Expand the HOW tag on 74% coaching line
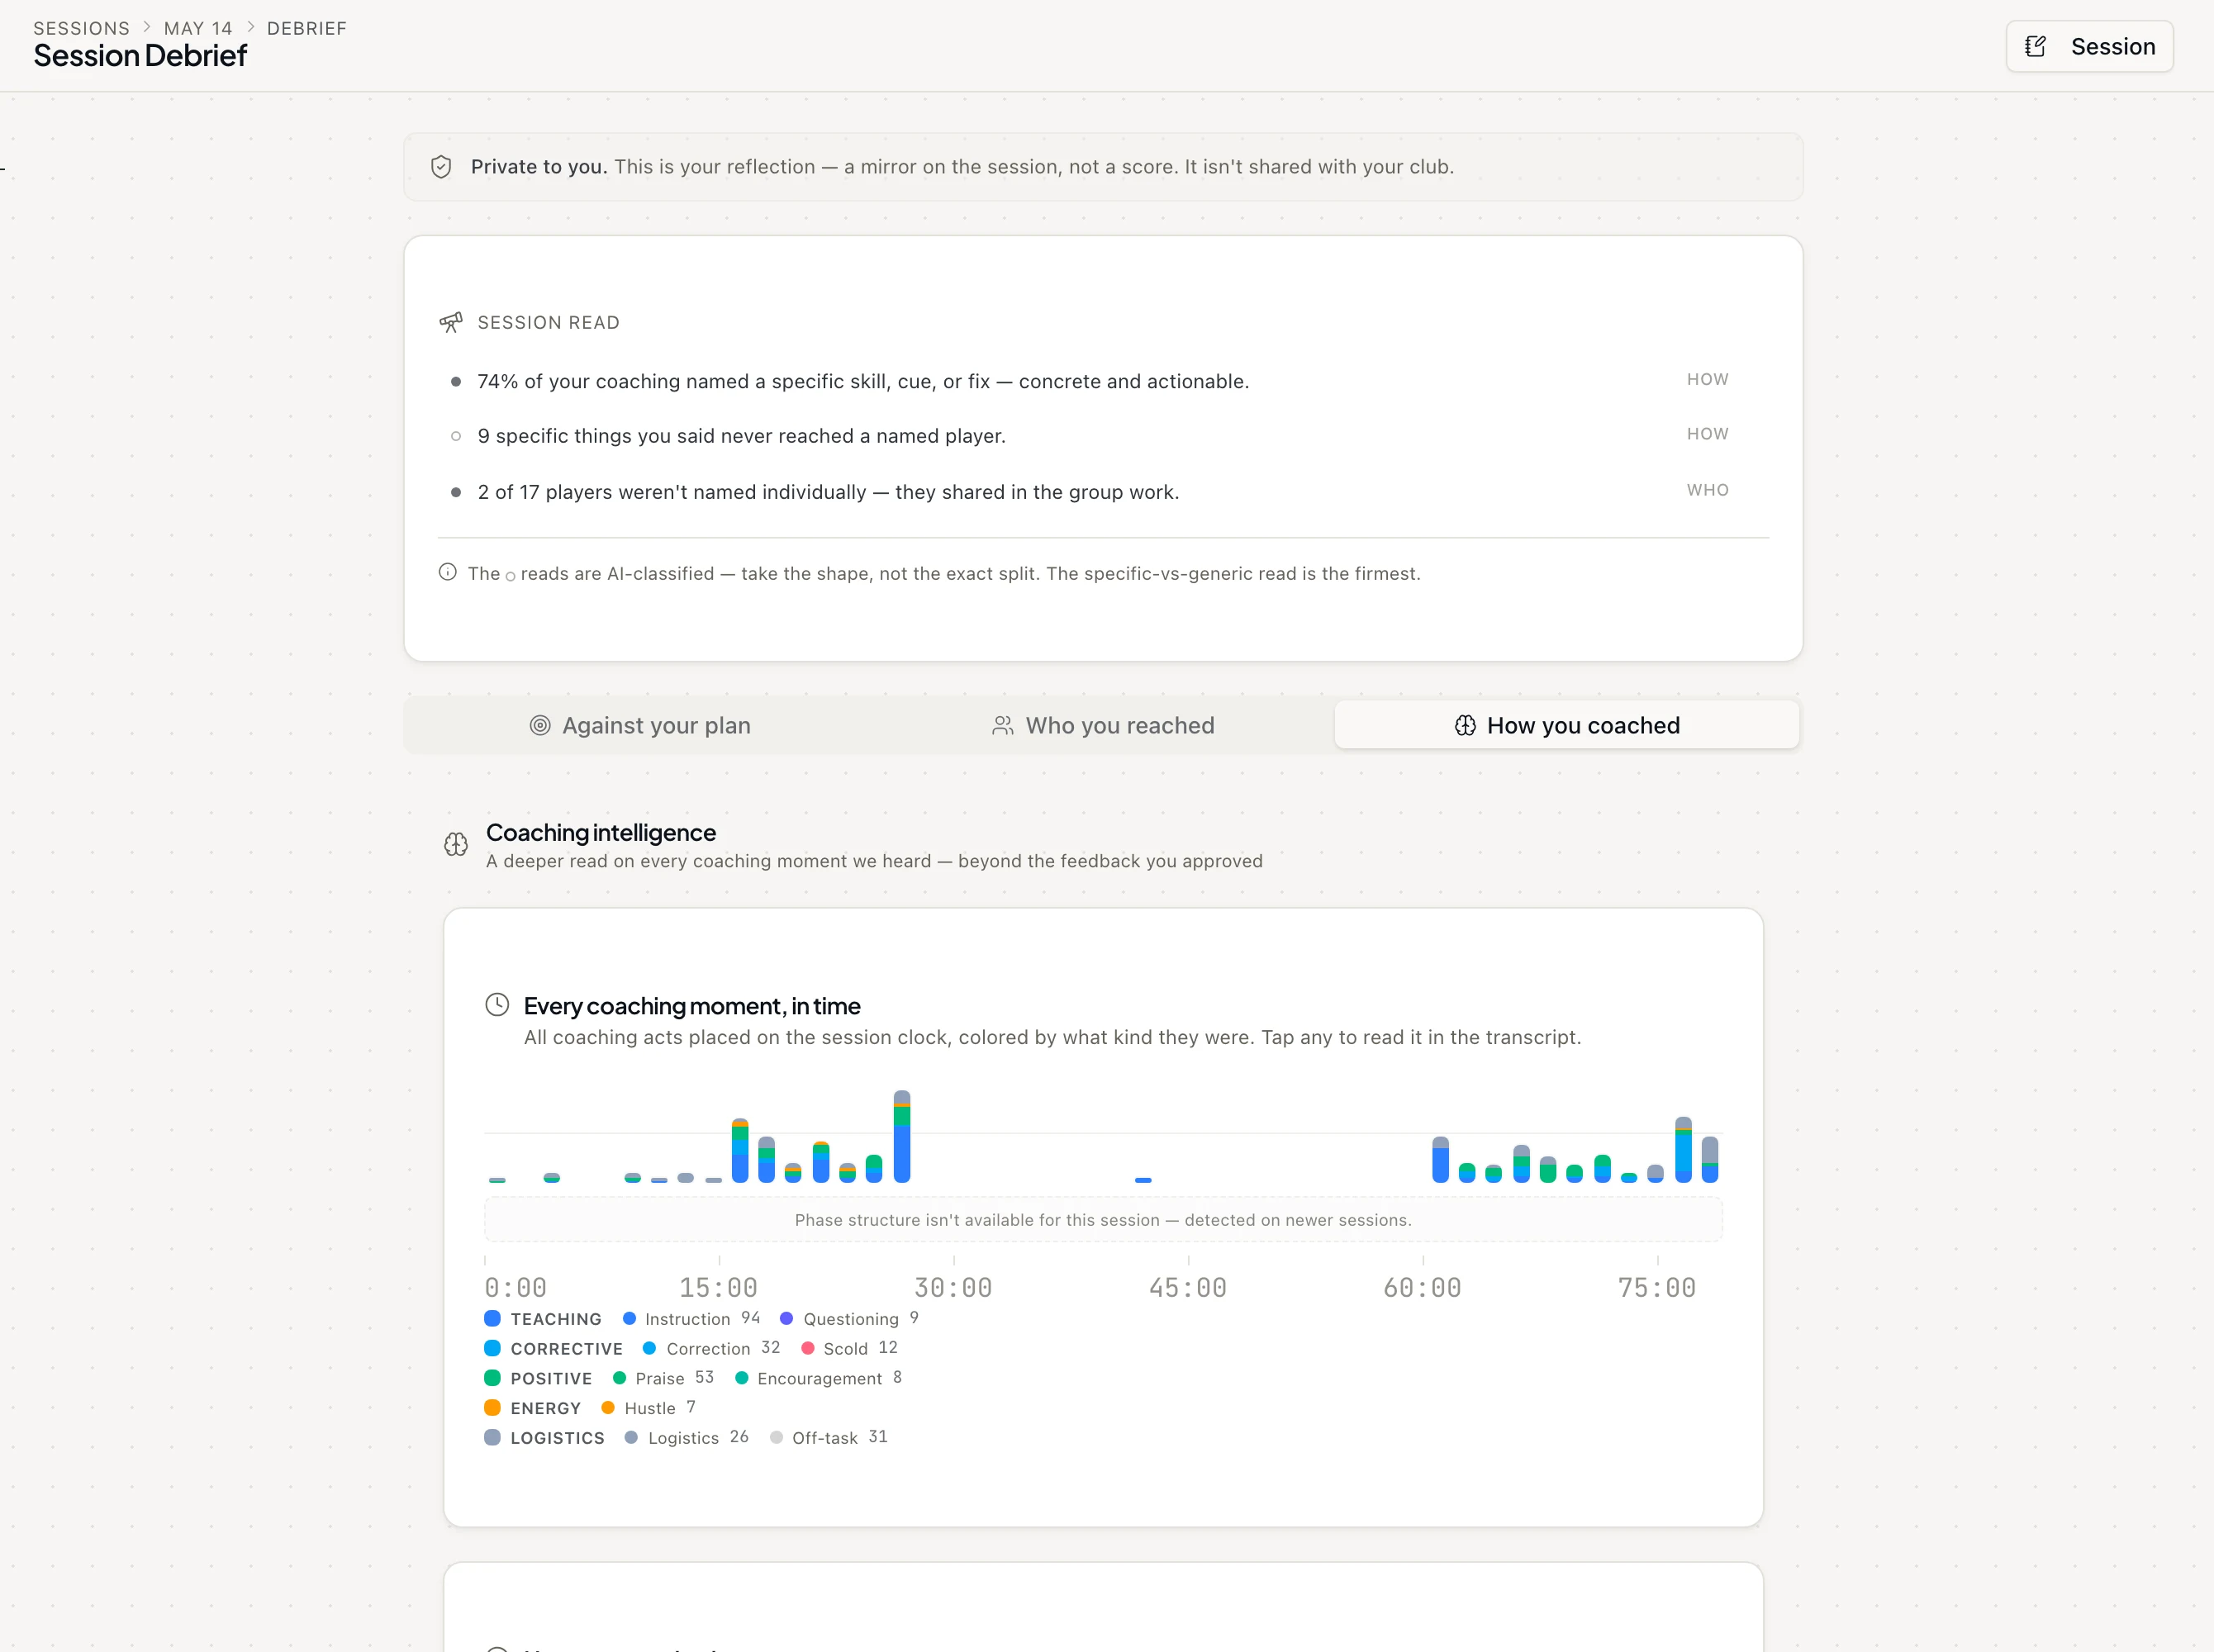The width and height of the screenshot is (2214, 1652). [1707, 379]
